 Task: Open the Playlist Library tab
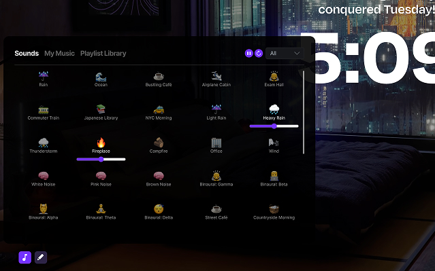point(103,53)
